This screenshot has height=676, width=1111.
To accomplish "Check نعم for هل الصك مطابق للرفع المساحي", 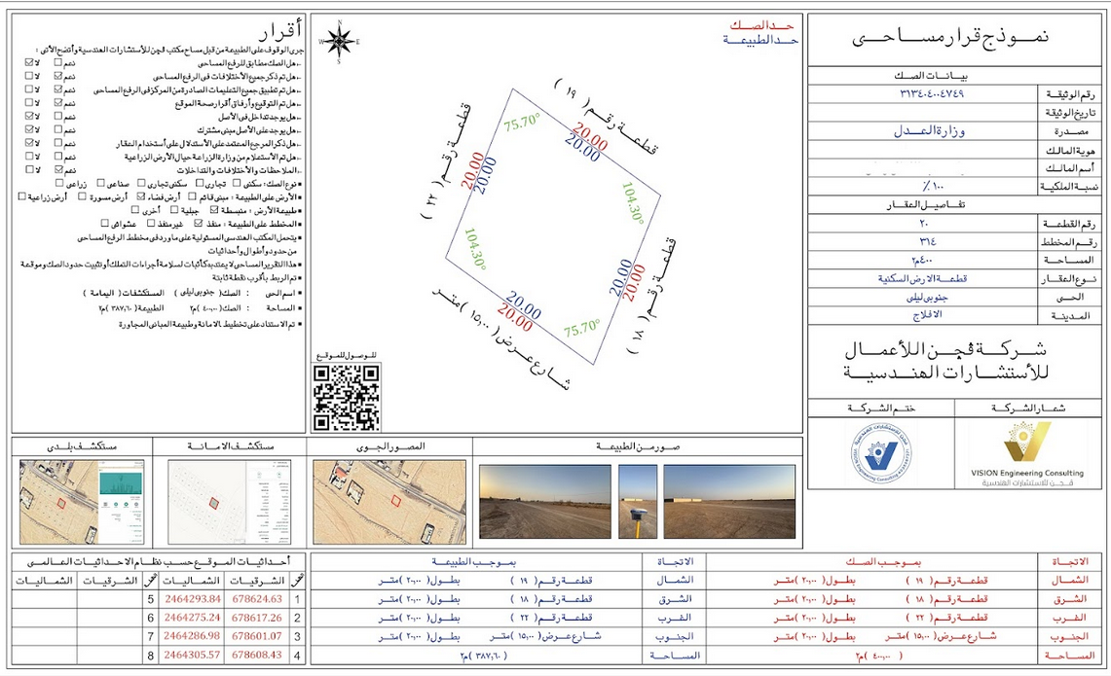I will (x=58, y=62).
